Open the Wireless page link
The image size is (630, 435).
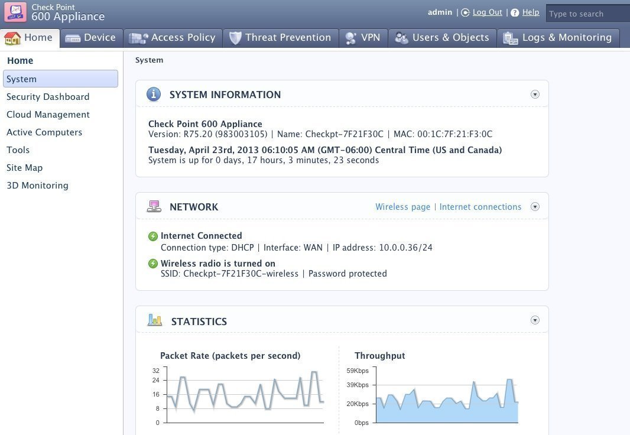coord(402,207)
